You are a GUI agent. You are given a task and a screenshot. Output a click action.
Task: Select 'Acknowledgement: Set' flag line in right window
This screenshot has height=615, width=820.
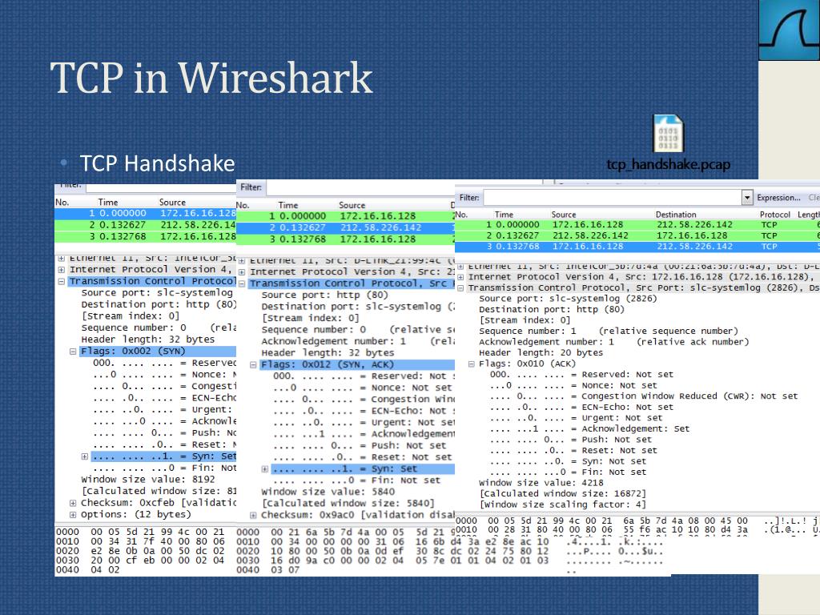tap(589, 428)
